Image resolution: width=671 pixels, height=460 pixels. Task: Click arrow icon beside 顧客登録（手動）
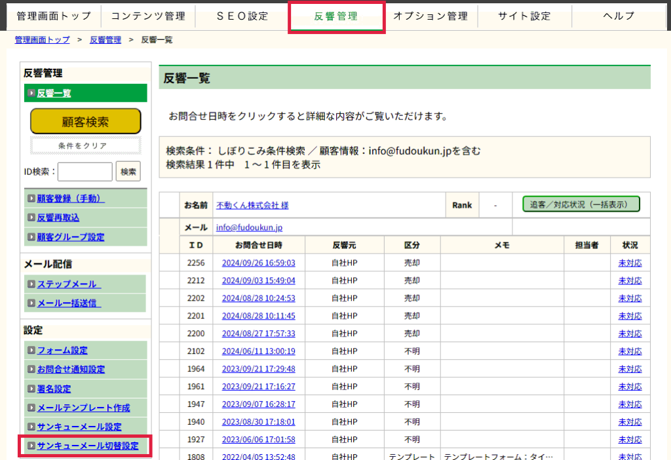pyautogui.click(x=31, y=199)
